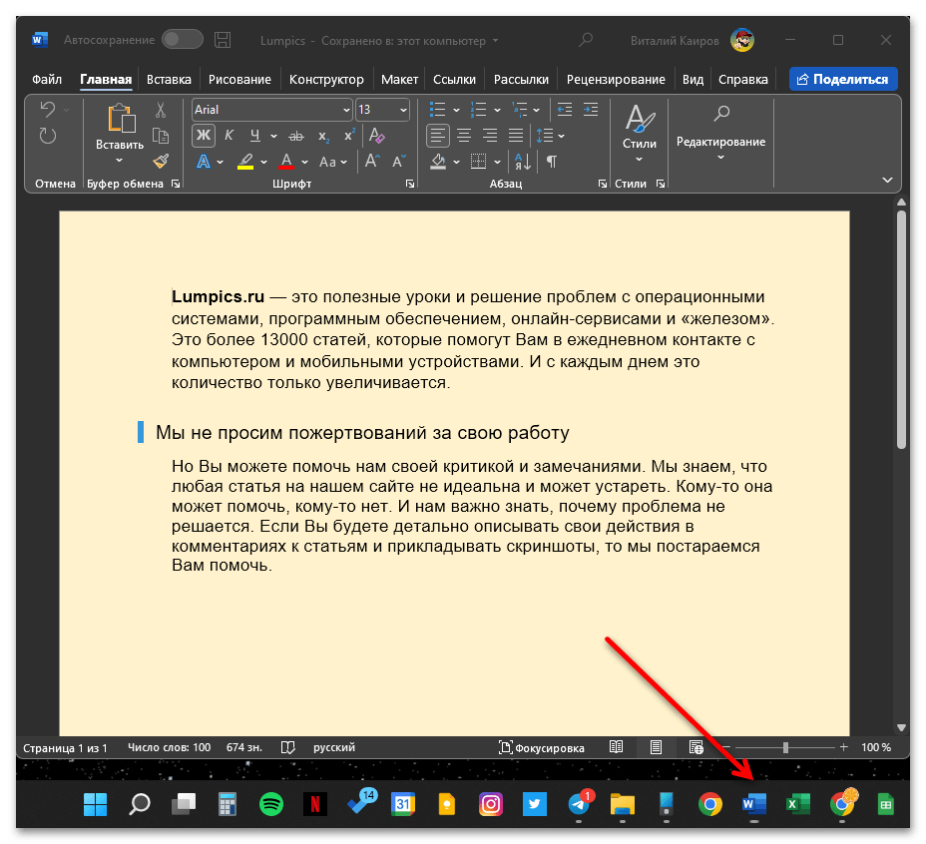Screen dimensions: 926x844
Task: Open the font size dropdown
Action: click(x=403, y=110)
